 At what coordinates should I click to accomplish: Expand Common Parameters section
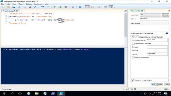tap(132, 80)
